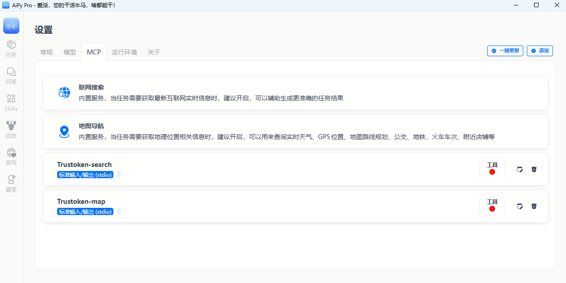Open the 悬赏 section in the sidebar
The image size is (566, 283).
pyautogui.click(x=11, y=184)
